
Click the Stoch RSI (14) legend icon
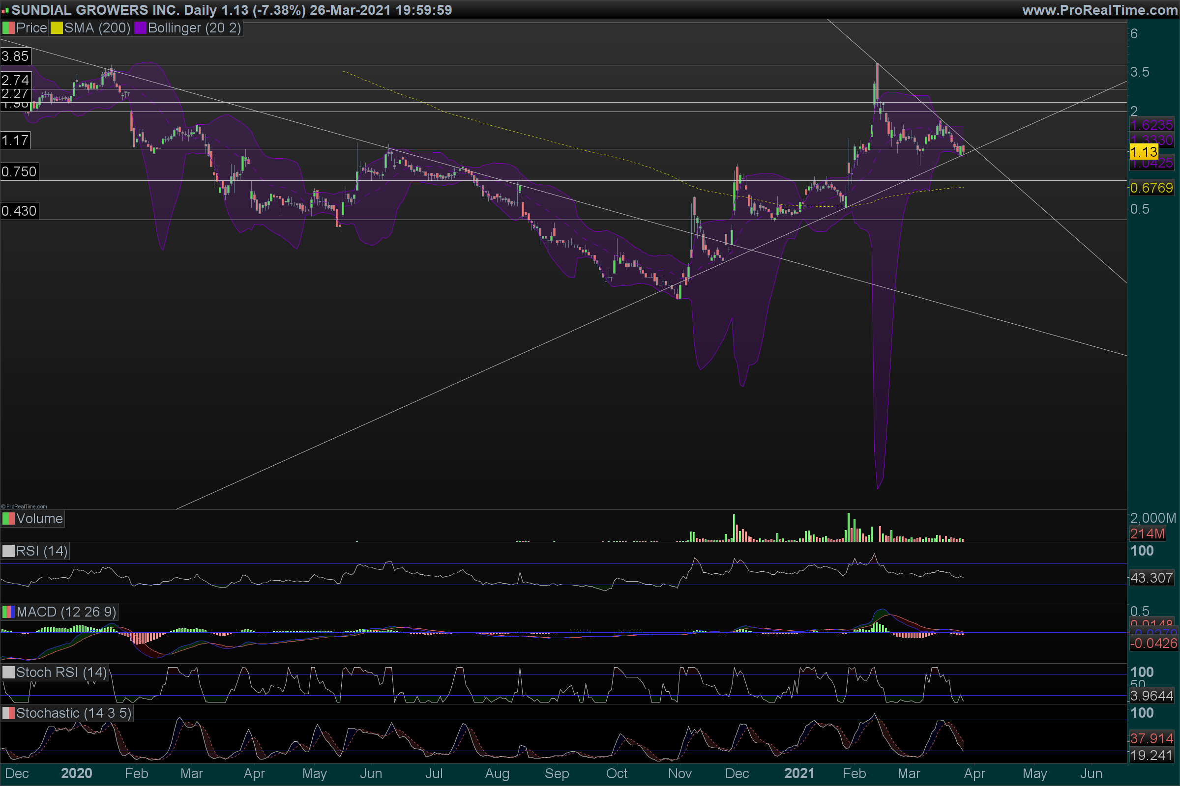click(8, 672)
